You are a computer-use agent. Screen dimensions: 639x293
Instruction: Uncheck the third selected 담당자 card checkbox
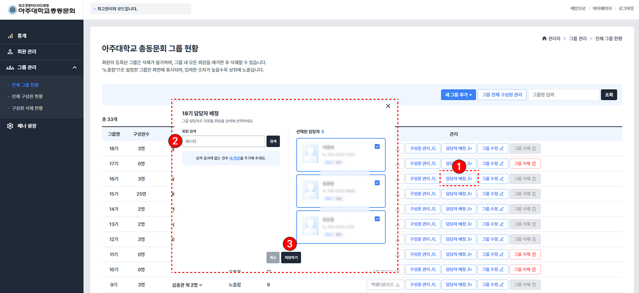(377, 219)
